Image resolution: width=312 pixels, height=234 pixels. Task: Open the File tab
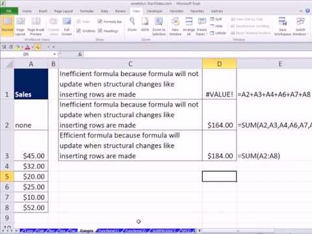point(9,11)
